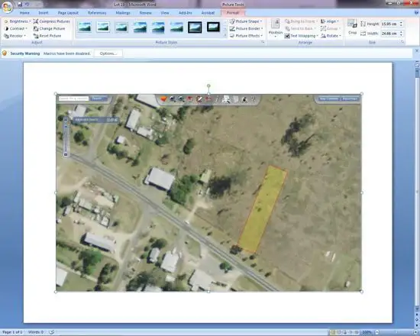Switch to the View tab
The width and height of the screenshot is (420, 336).
click(165, 12)
